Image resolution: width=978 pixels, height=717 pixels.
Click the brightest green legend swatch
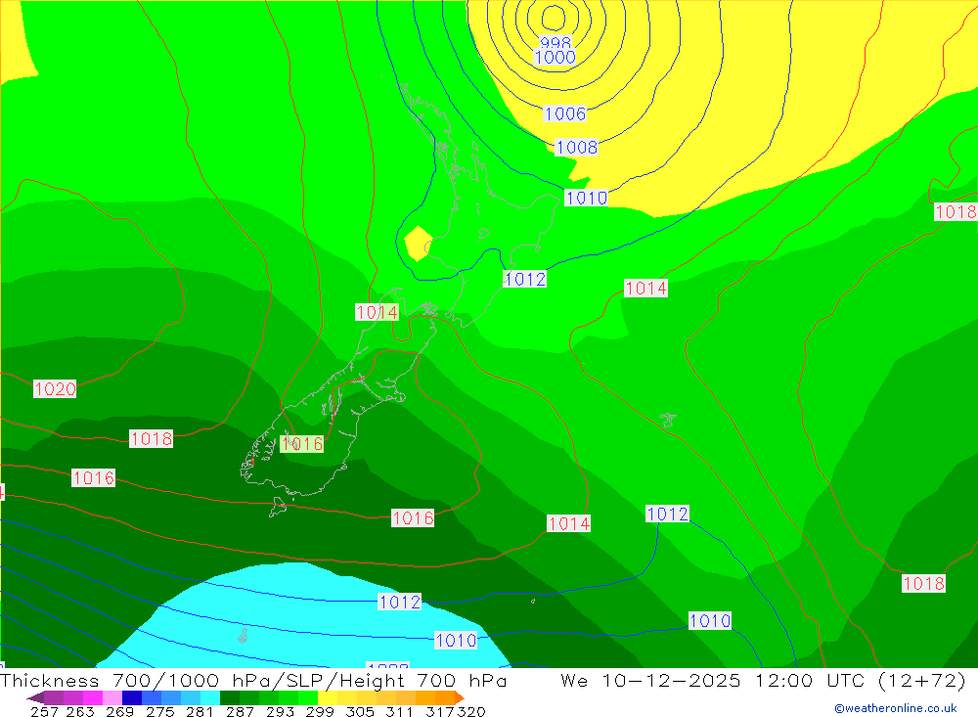(x=308, y=697)
